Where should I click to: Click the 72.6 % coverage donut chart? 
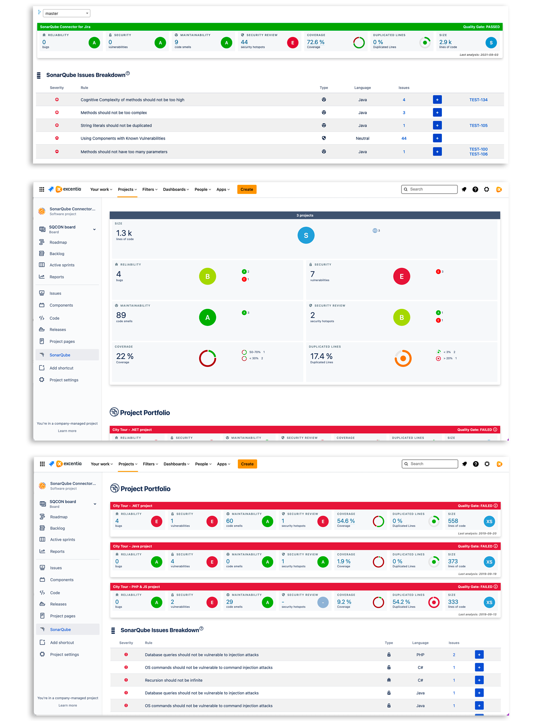click(x=359, y=43)
